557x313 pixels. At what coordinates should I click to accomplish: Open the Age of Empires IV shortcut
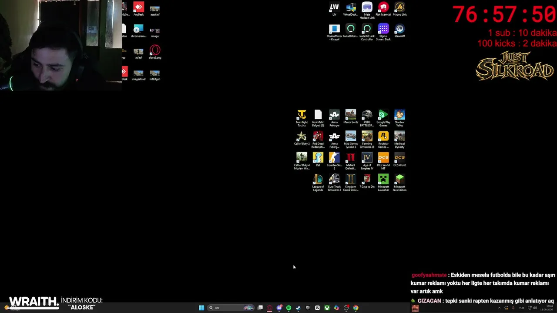click(x=367, y=161)
